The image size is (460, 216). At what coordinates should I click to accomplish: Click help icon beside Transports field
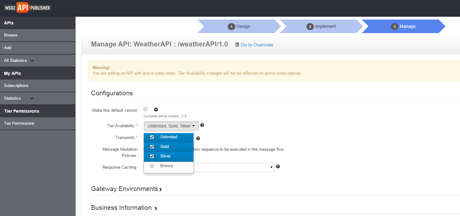tap(198, 138)
